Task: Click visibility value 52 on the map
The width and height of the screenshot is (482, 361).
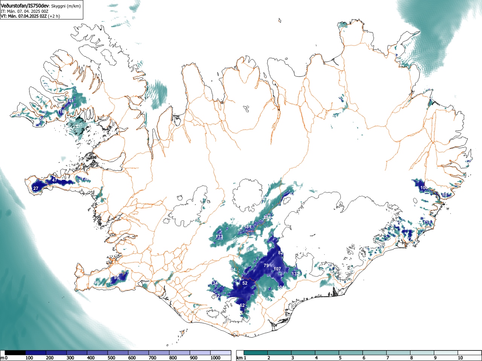Action: (x=245, y=283)
